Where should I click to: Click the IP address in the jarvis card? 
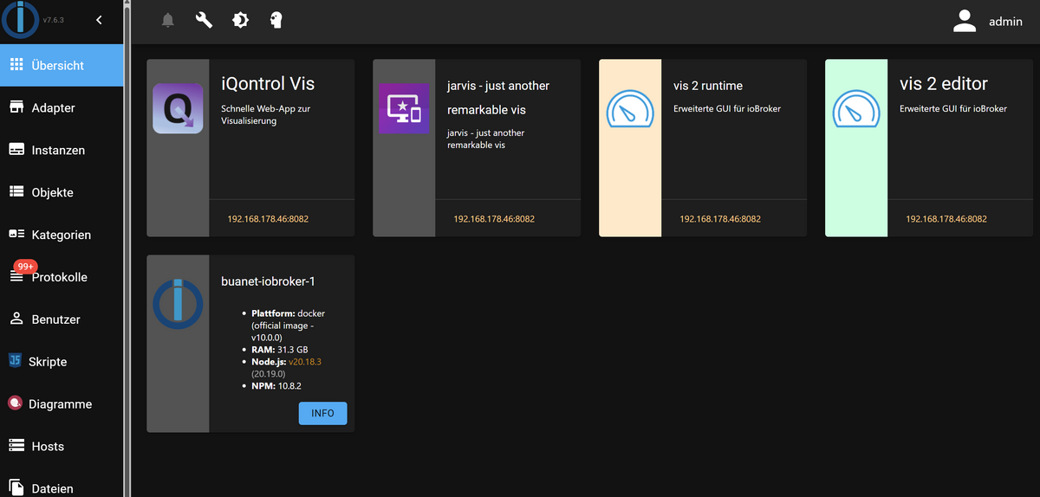(494, 219)
